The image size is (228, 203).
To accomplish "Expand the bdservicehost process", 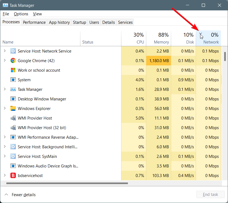I will point(5,175).
